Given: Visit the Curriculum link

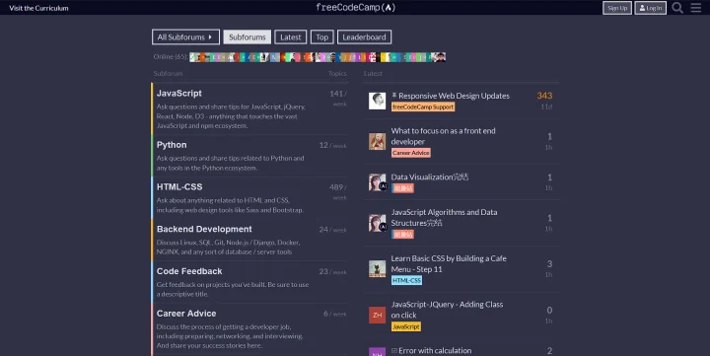Looking at the screenshot, I should [38, 8].
